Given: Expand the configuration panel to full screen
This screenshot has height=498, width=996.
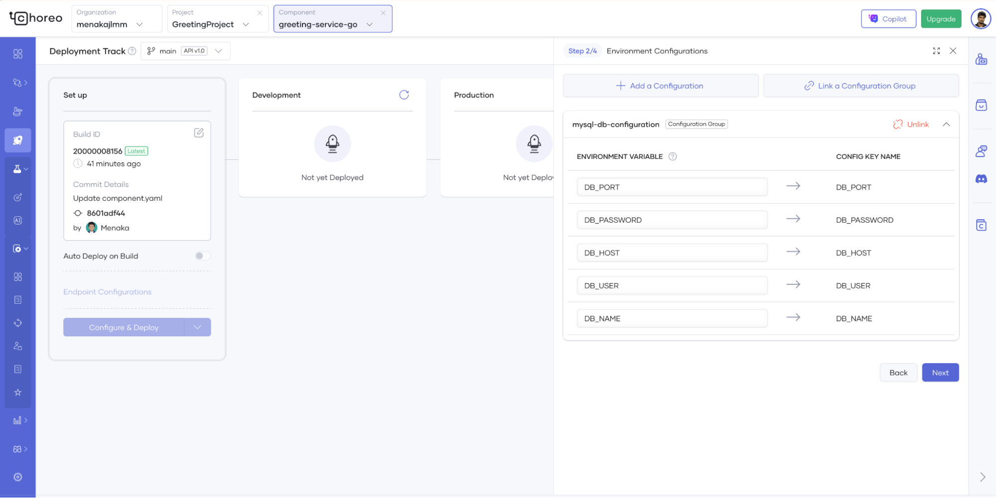Looking at the screenshot, I should 936,51.
